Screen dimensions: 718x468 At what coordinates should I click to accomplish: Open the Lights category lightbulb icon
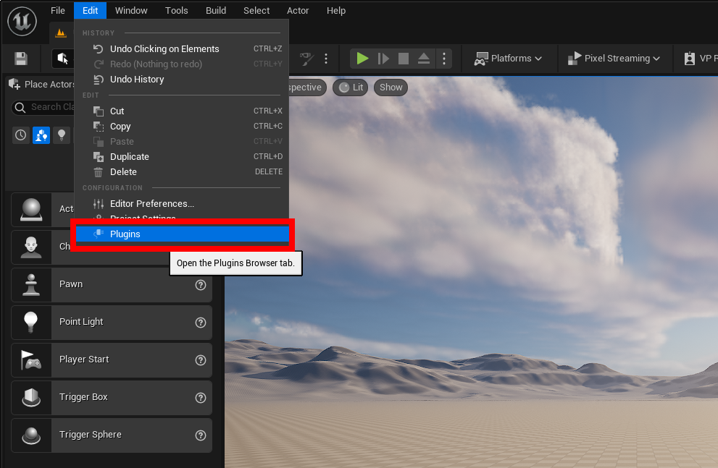pyautogui.click(x=62, y=135)
